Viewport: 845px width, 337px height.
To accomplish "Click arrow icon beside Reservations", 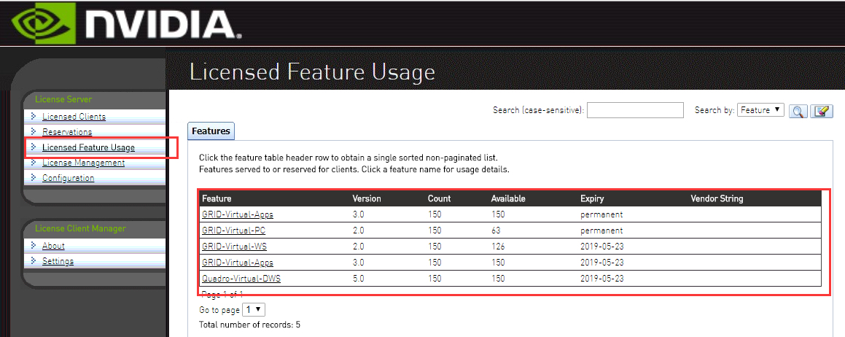I will (x=33, y=132).
